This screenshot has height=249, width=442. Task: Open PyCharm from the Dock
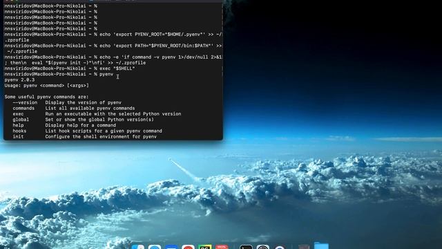point(205,248)
